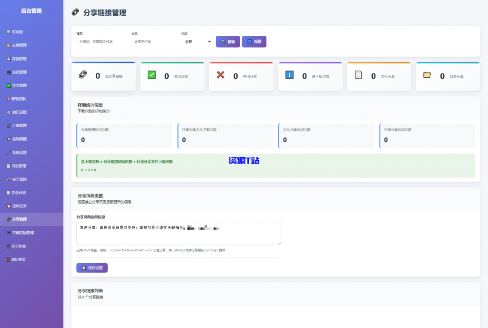Click the 保存设置 save settings button
The width and height of the screenshot is (488, 328).
pyautogui.click(x=91, y=267)
